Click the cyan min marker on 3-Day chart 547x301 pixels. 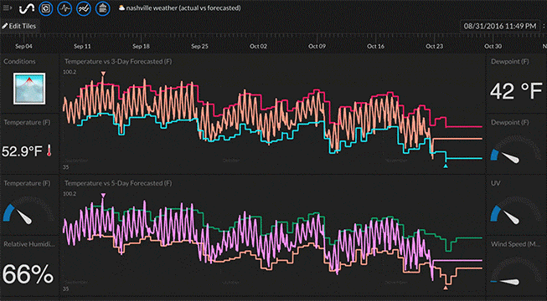[446, 166]
